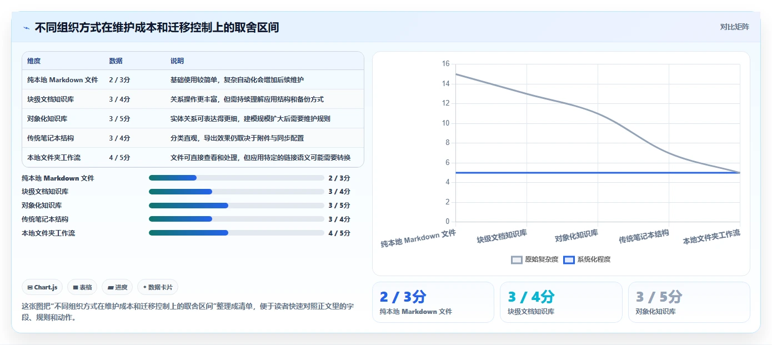Click the 传统笔记本结构 progress bar

pyautogui.click(x=236, y=219)
